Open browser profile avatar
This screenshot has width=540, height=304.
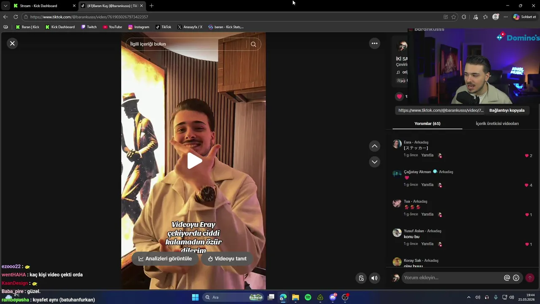coord(496,17)
